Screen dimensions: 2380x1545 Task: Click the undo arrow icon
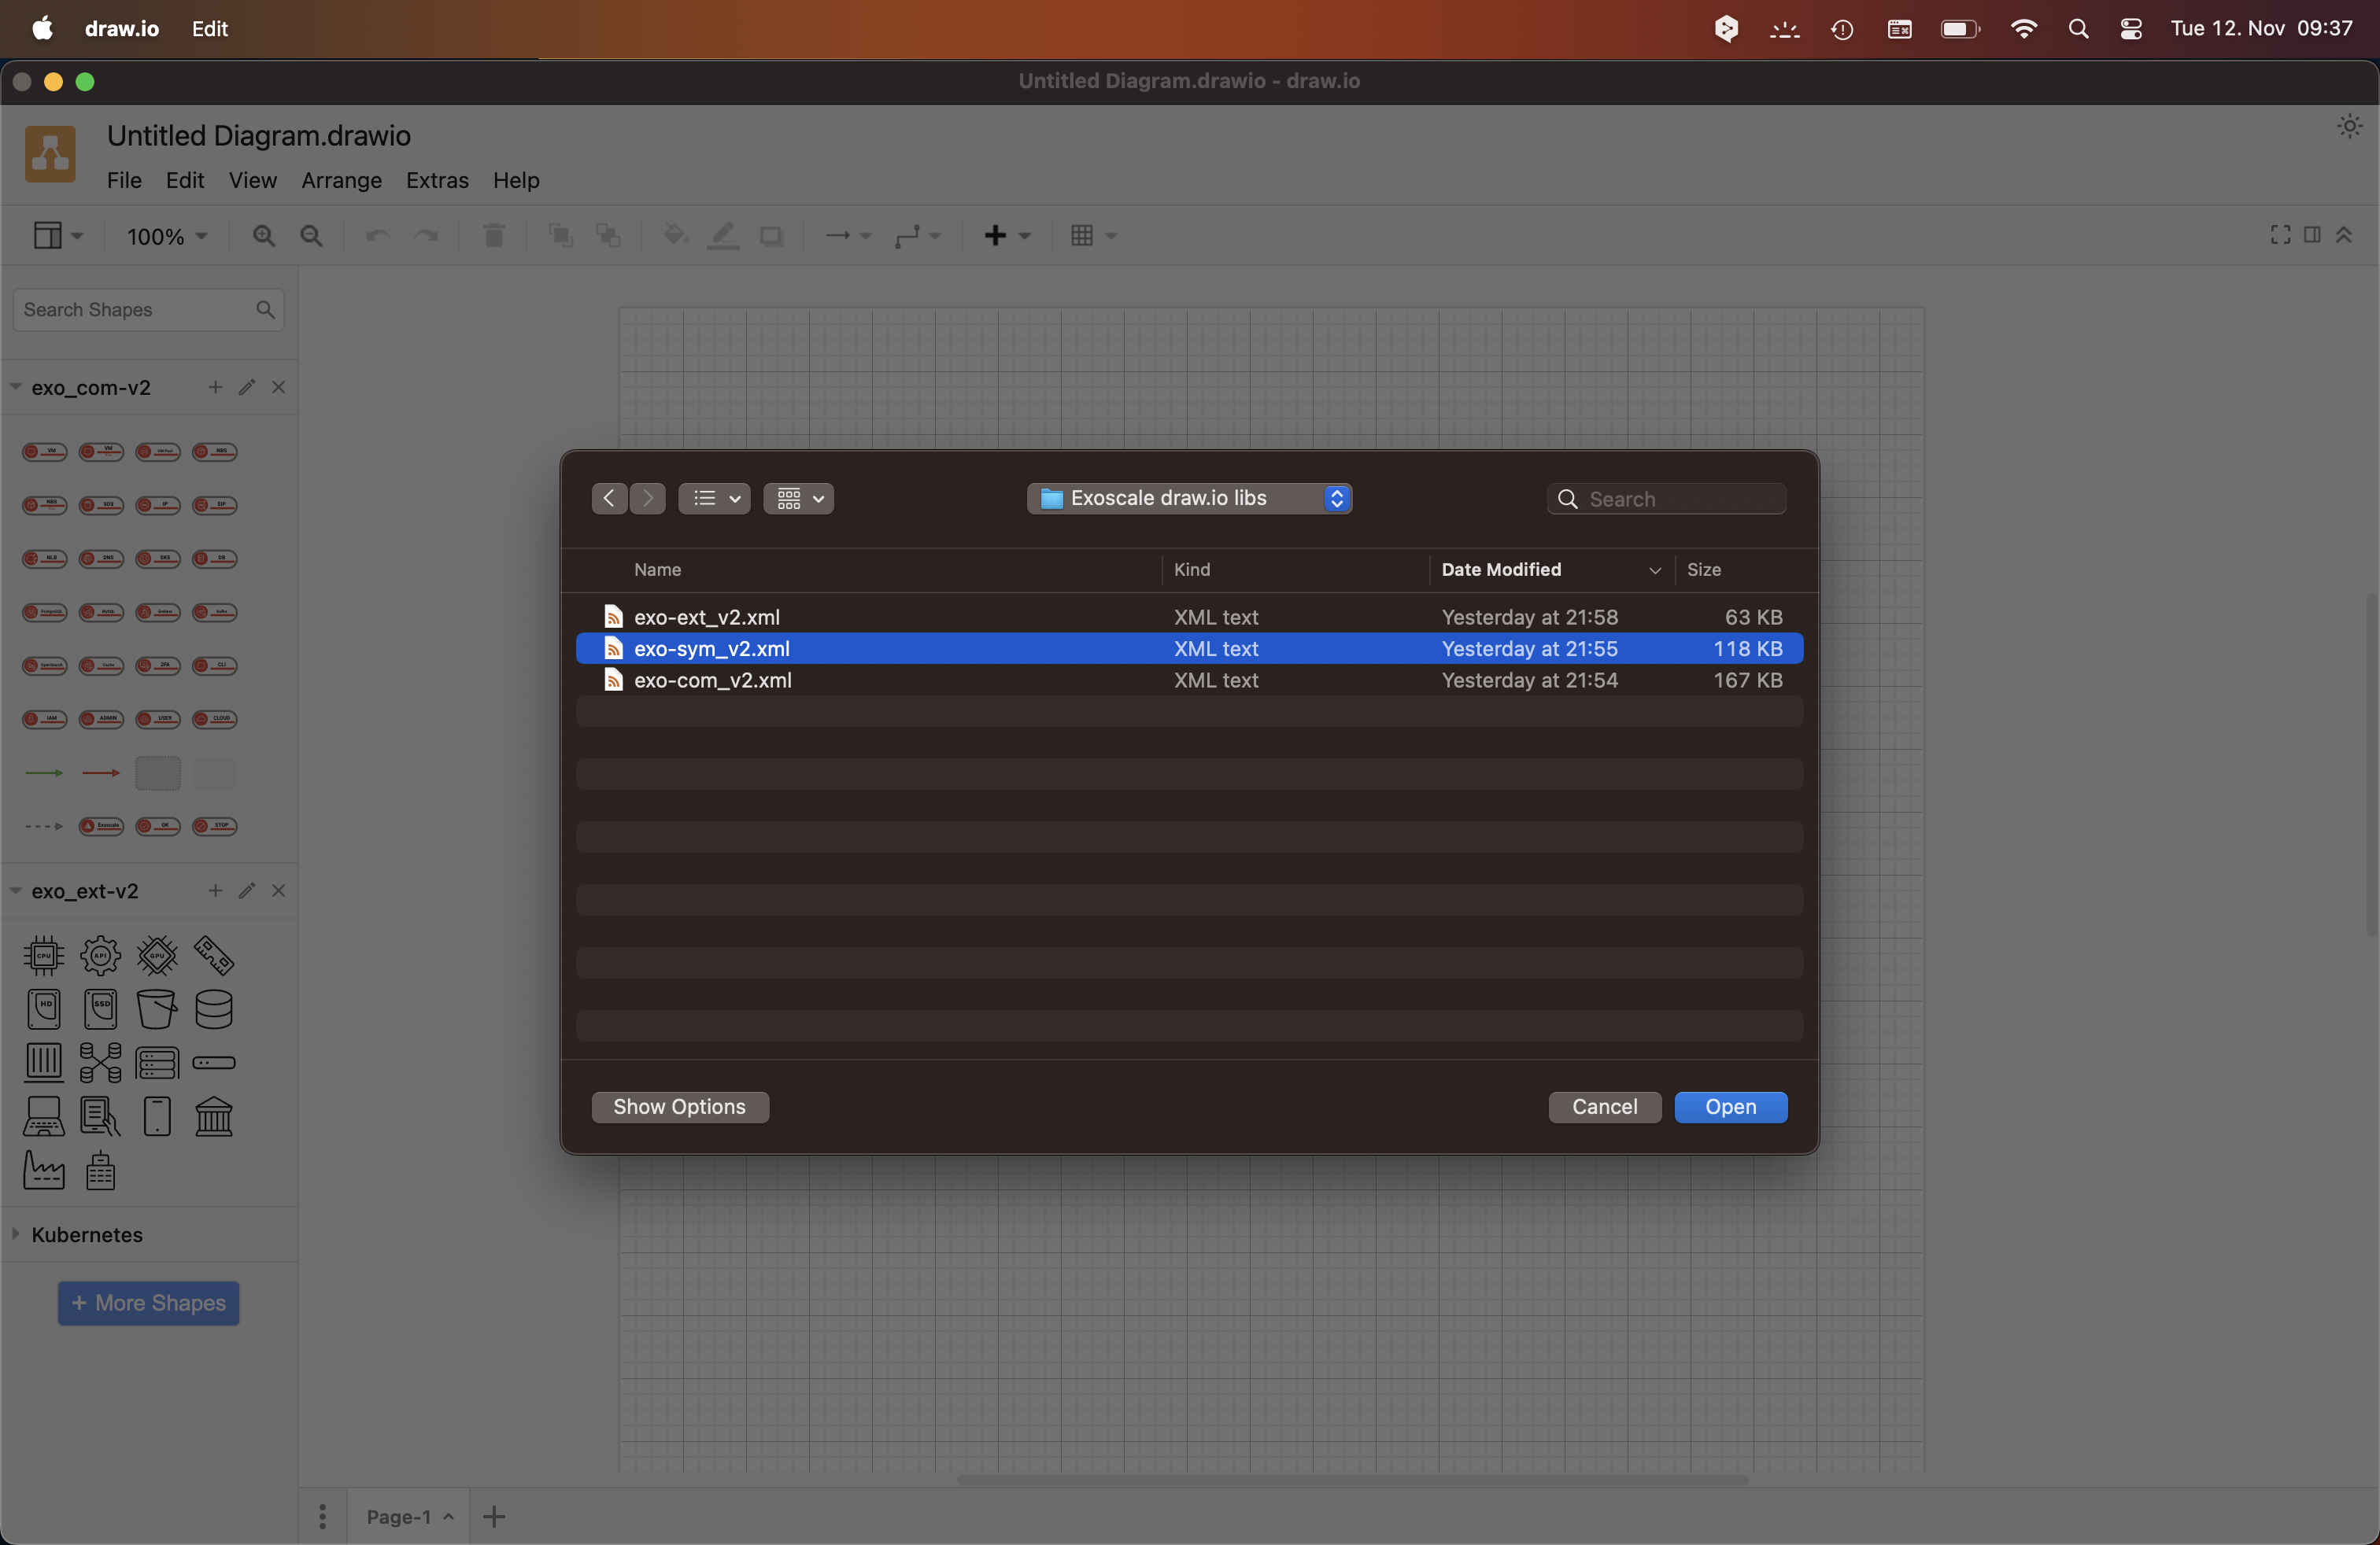tap(378, 236)
